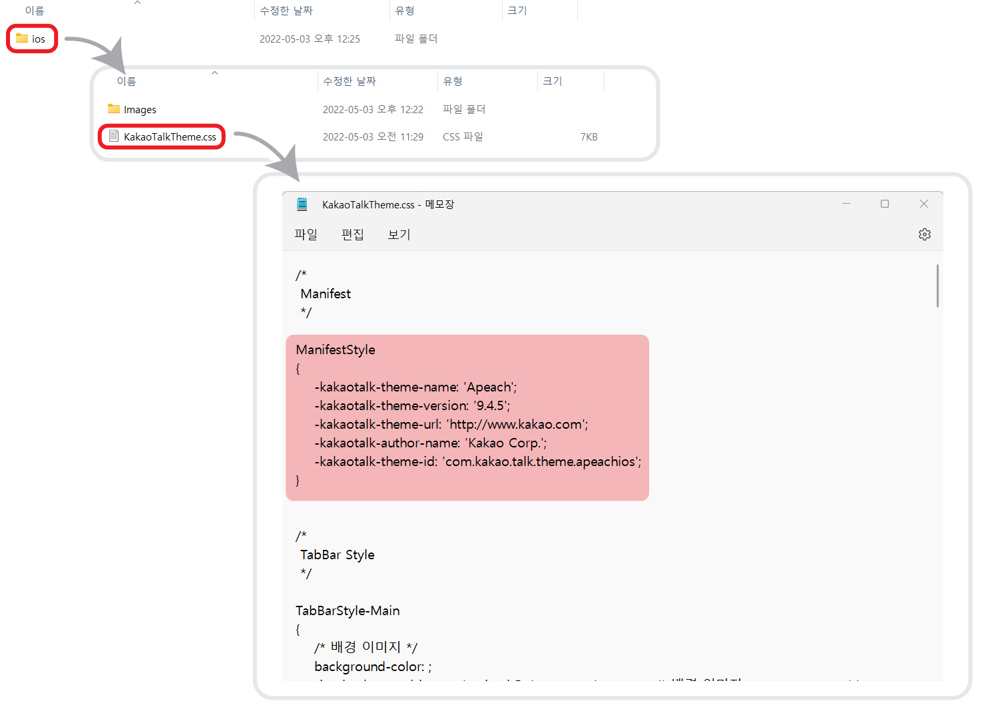The height and width of the screenshot is (711, 988).
Task: Open the 편집 menu in Notepad
Action: [x=352, y=234]
